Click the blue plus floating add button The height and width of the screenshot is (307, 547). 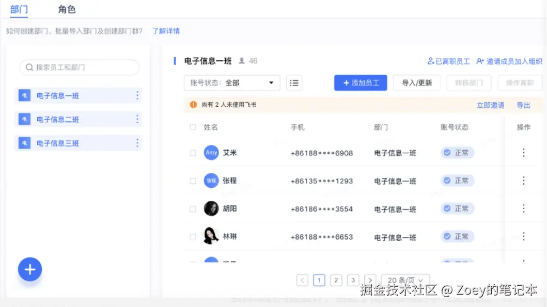click(x=30, y=269)
